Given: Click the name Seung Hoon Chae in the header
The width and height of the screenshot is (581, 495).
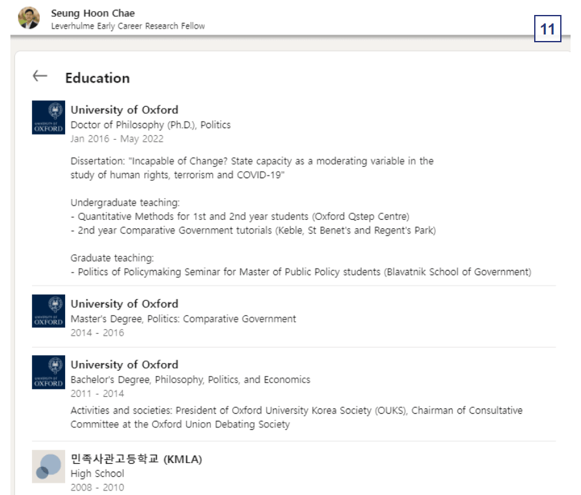Looking at the screenshot, I should (93, 14).
